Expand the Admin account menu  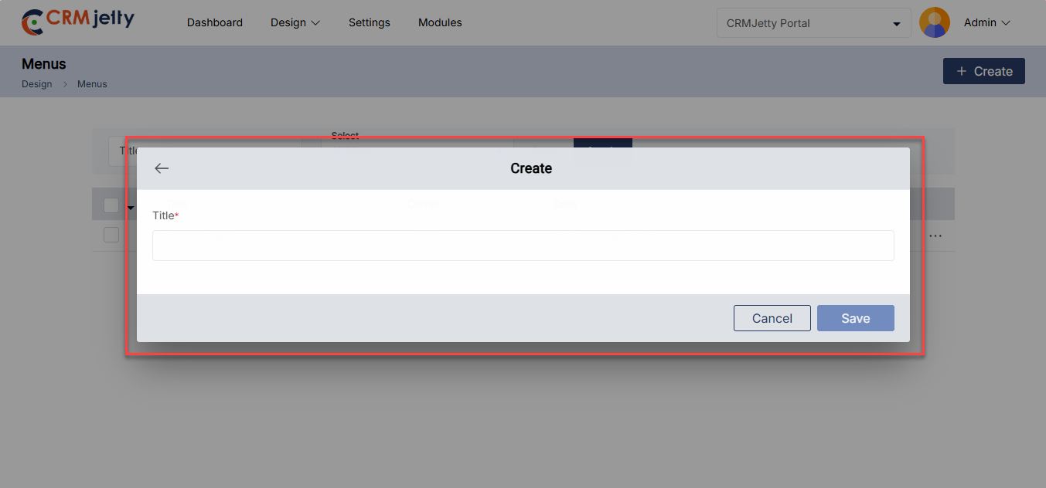pyautogui.click(x=986, y=22)
